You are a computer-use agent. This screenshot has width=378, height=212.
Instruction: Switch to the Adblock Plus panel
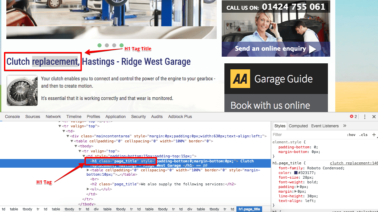pyautogui.click(x=180, y=116)
